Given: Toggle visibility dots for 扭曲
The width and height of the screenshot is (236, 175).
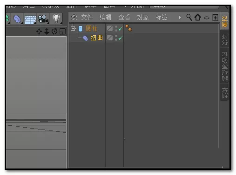Looking at the screenshot, I should coord(116,38).
